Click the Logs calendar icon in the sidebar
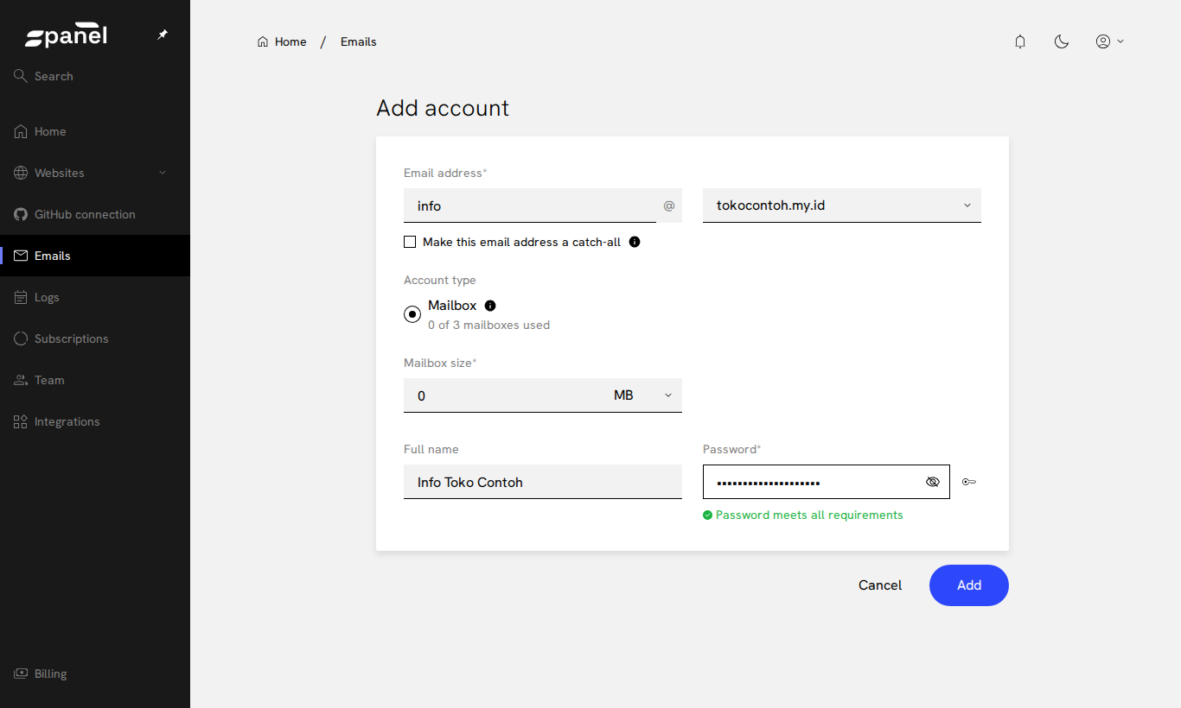The width and height of the screenshot is (1181, 708). [21, 297]
